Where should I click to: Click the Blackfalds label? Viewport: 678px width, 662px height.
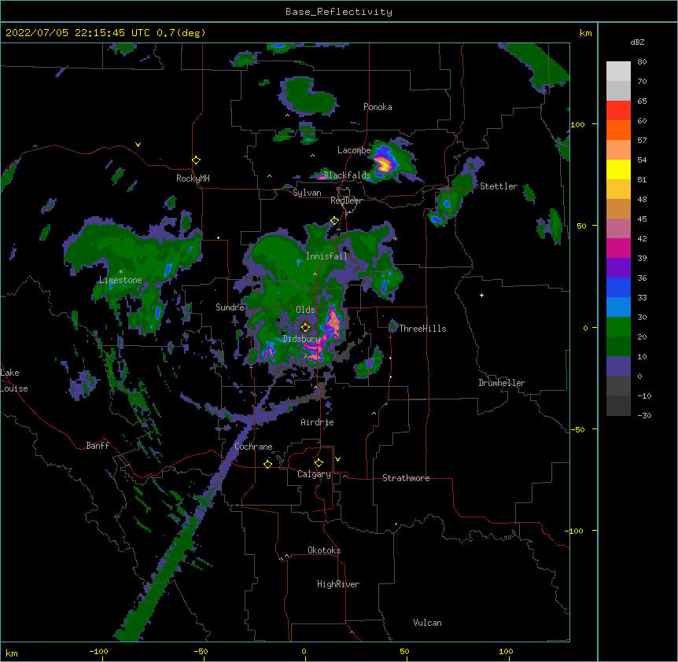coord(347,175)
